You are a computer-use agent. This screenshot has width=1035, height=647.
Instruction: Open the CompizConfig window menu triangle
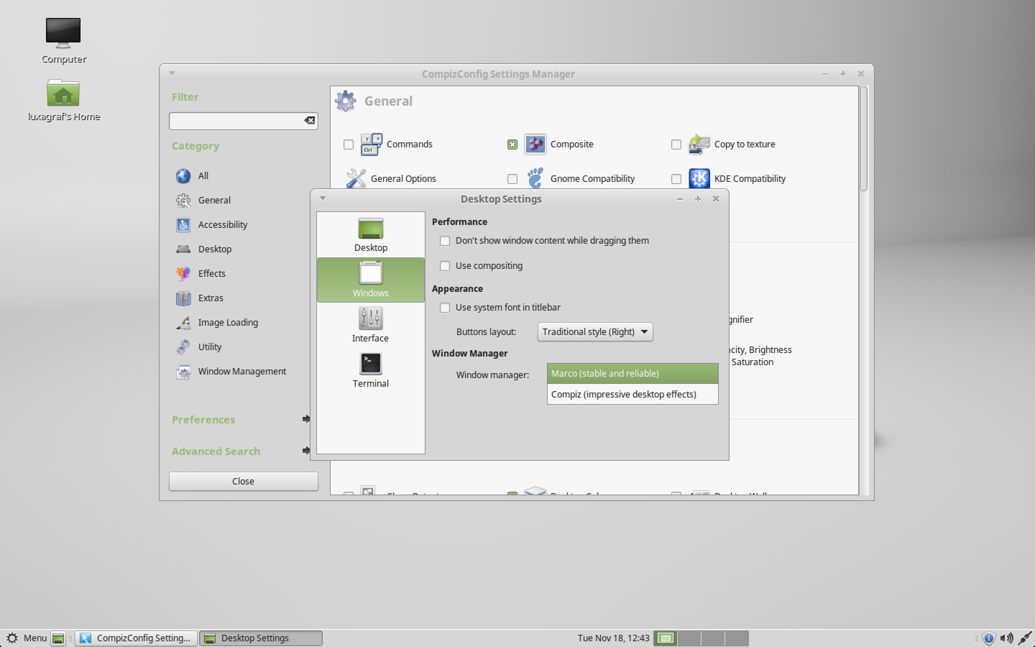(171, 73)
